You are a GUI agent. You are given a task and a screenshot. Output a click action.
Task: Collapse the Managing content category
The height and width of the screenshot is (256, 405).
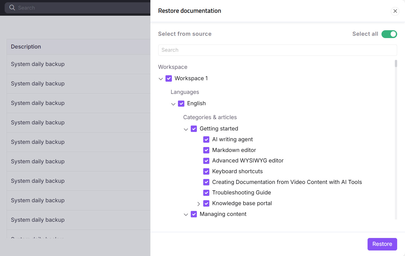point(186,214)
